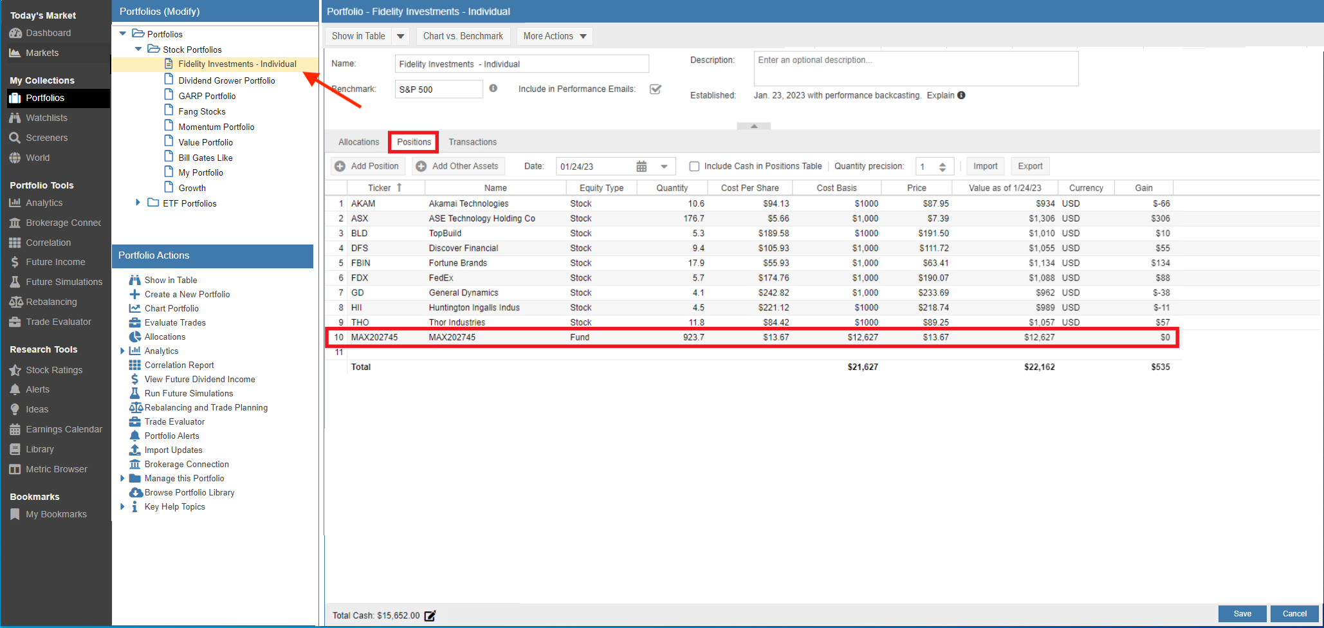
Task: Click the Explain link
Action: click(940, 95)
